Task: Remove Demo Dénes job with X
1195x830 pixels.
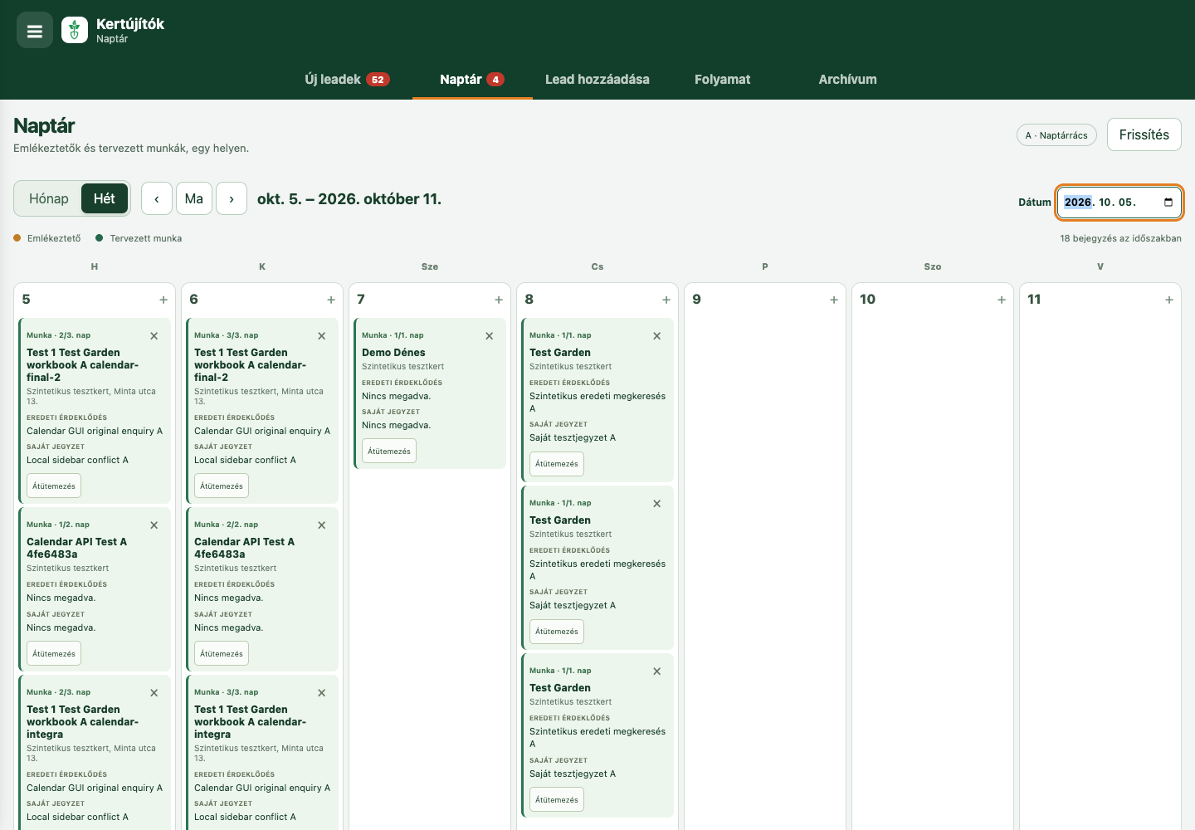Action: tap(490, 336)
